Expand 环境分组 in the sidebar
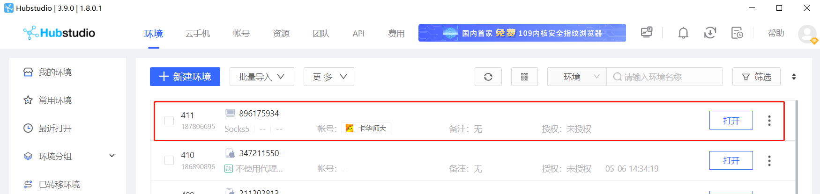Screen dimensions: 820x194 pyautogui.click(x=69, y=156)
